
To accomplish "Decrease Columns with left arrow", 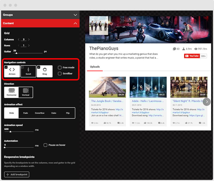I will tap(18, 39).
